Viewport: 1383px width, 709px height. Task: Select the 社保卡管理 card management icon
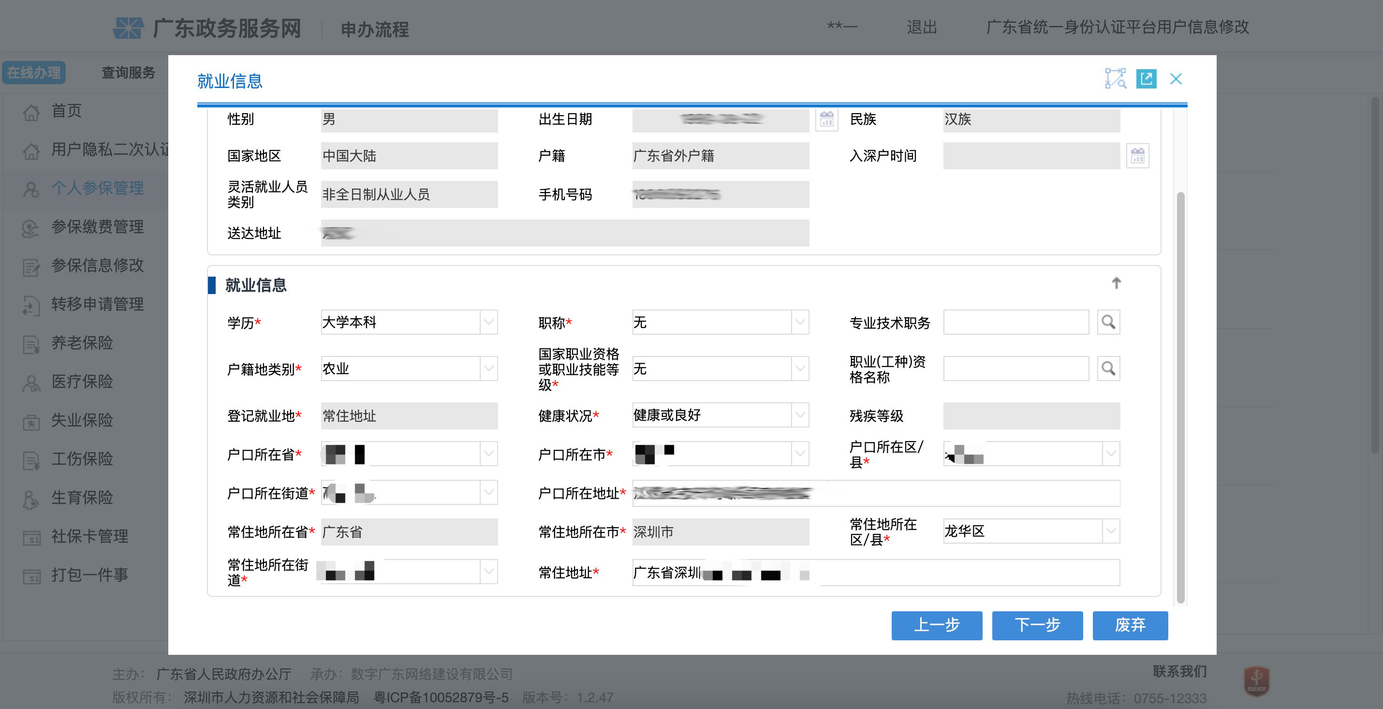[x=30, y=536]
